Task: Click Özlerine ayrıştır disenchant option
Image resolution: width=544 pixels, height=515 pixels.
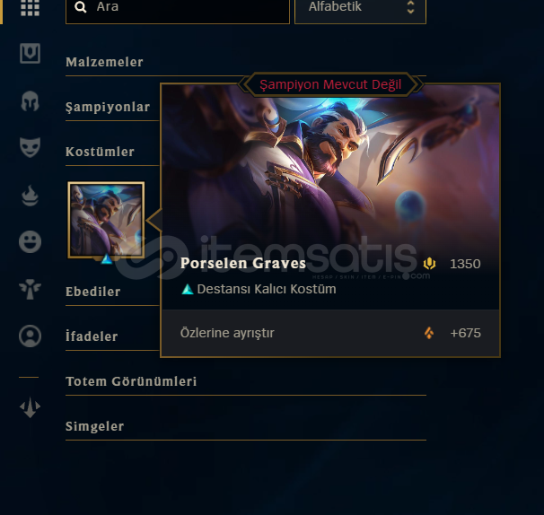Action: point(330,333)
